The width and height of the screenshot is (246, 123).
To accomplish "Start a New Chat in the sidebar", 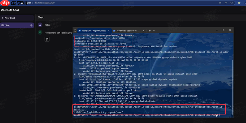I will point(17,18).
